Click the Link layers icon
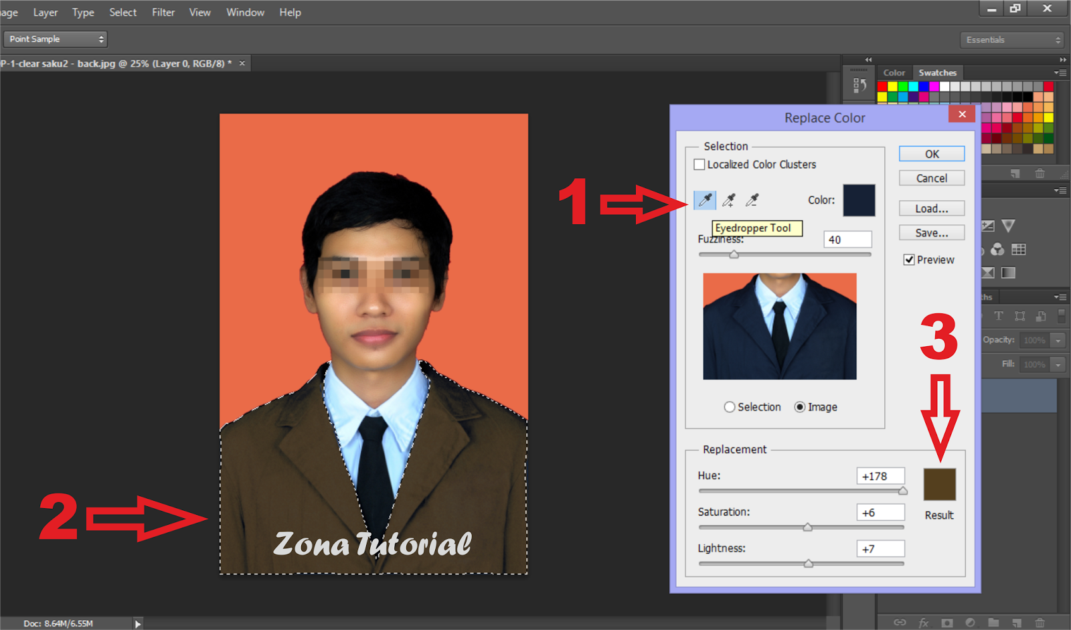This screenshot has width=1071, height=630. pos(900,623)
